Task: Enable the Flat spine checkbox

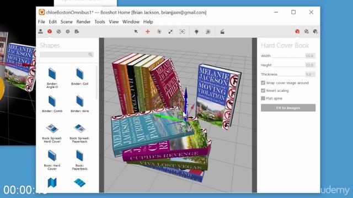Action: click(x=263, y=98)
